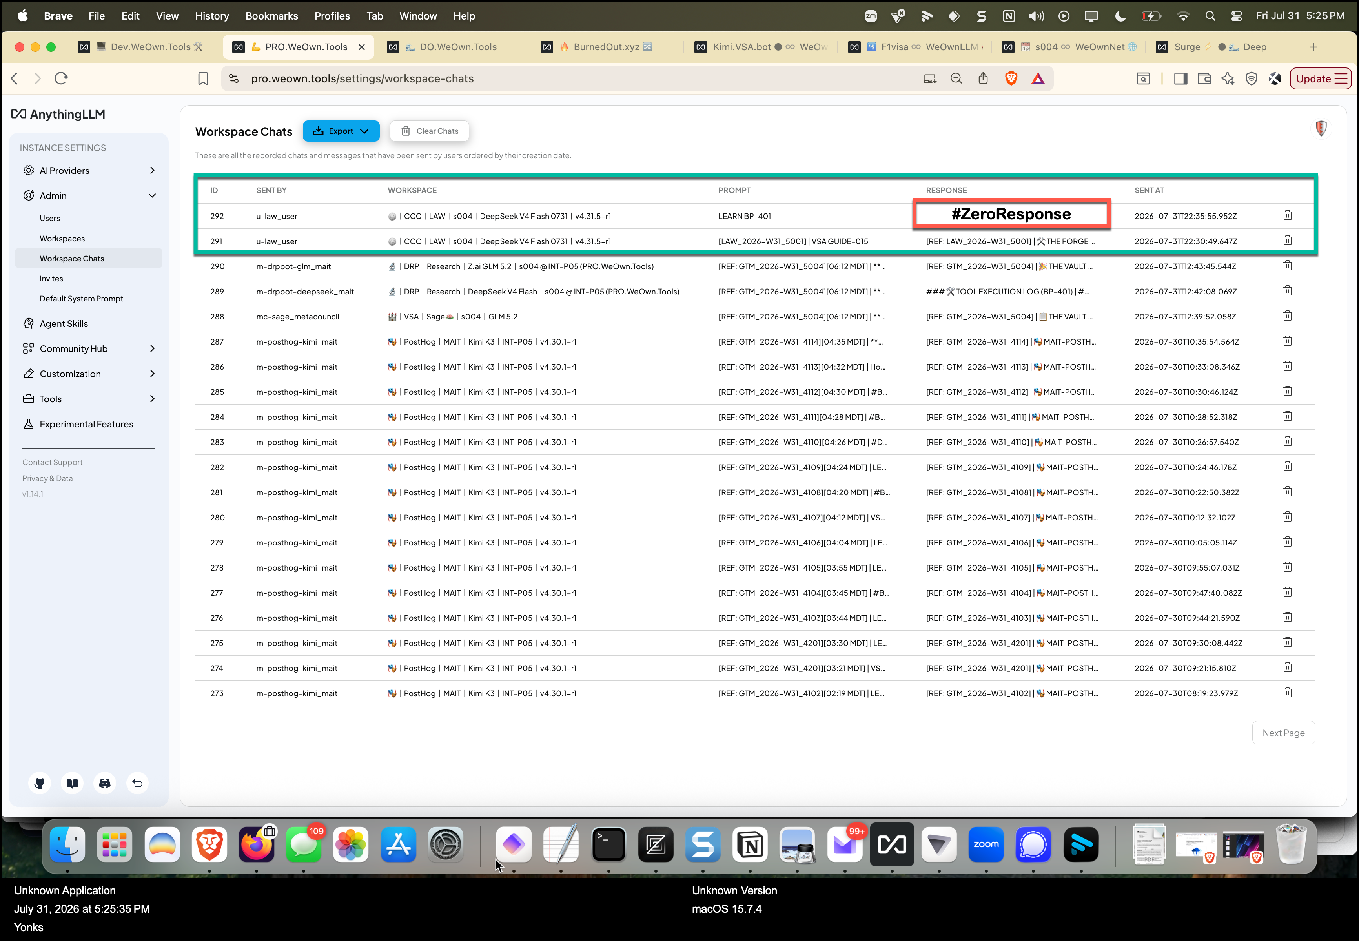1359x941 pixels.
Task: Open the Brave Update menu button
Action: coord(1321,78)
